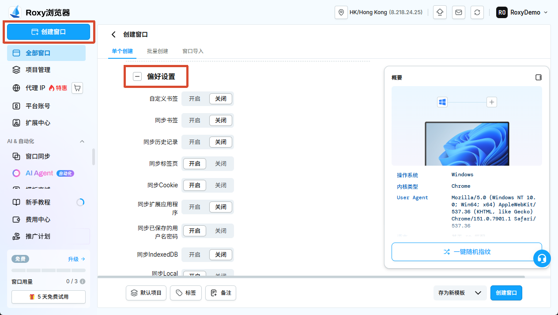Set 同步已保存的用户名密码 to 关闭

coord(221,231)
